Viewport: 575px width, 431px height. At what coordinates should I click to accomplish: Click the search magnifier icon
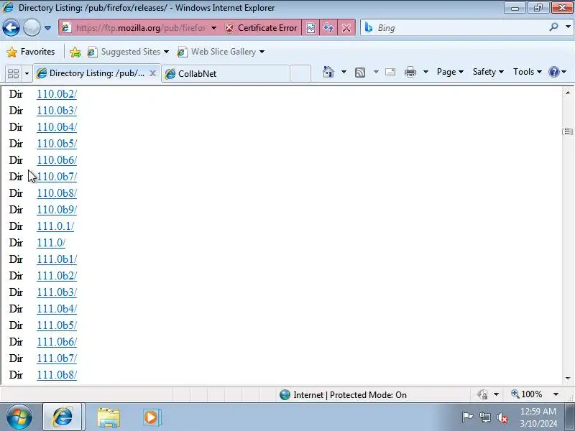pyautogui.click(x=553, y=27)
